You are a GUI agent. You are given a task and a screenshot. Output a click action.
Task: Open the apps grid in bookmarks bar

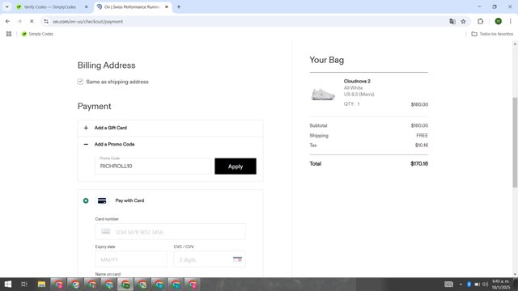tap(9, 34)
